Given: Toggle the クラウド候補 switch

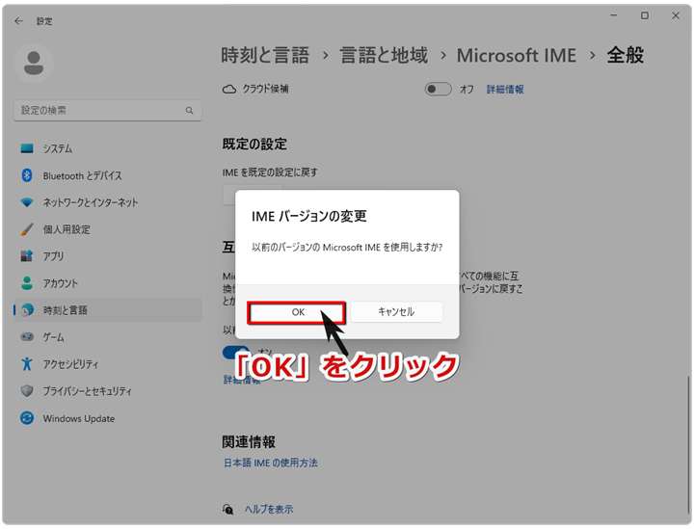Looking at the screenshot, I should pos(439,90).
